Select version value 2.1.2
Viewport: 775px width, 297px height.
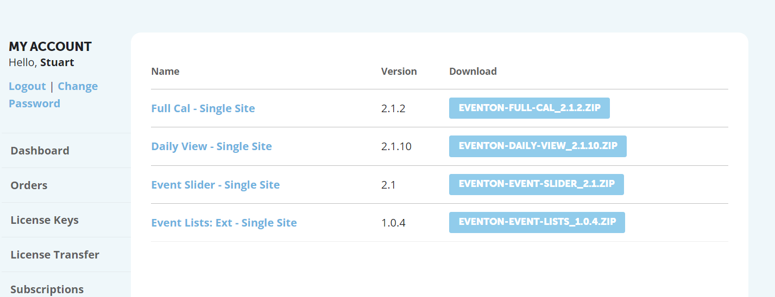[x=393, y=108]
